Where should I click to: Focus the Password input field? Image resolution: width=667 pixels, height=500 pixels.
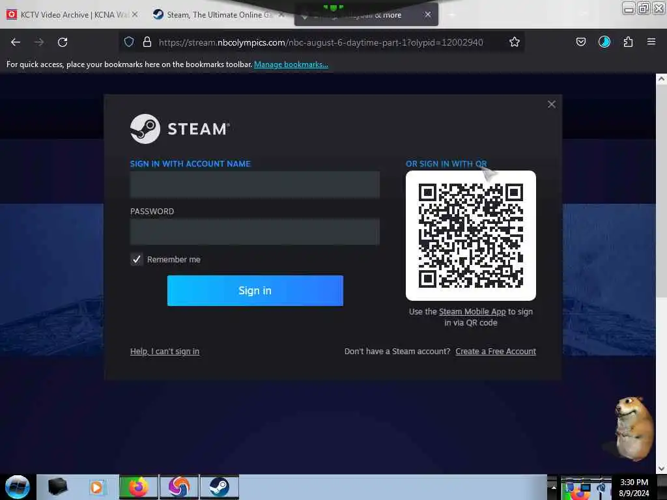[255, 232]
